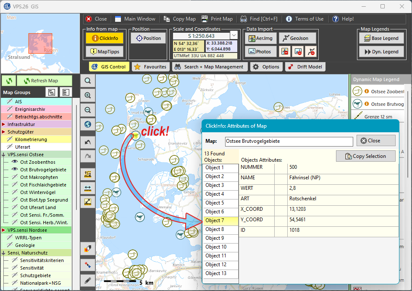Select the distance measuring tool icon
412x291 pixels.
88,188
